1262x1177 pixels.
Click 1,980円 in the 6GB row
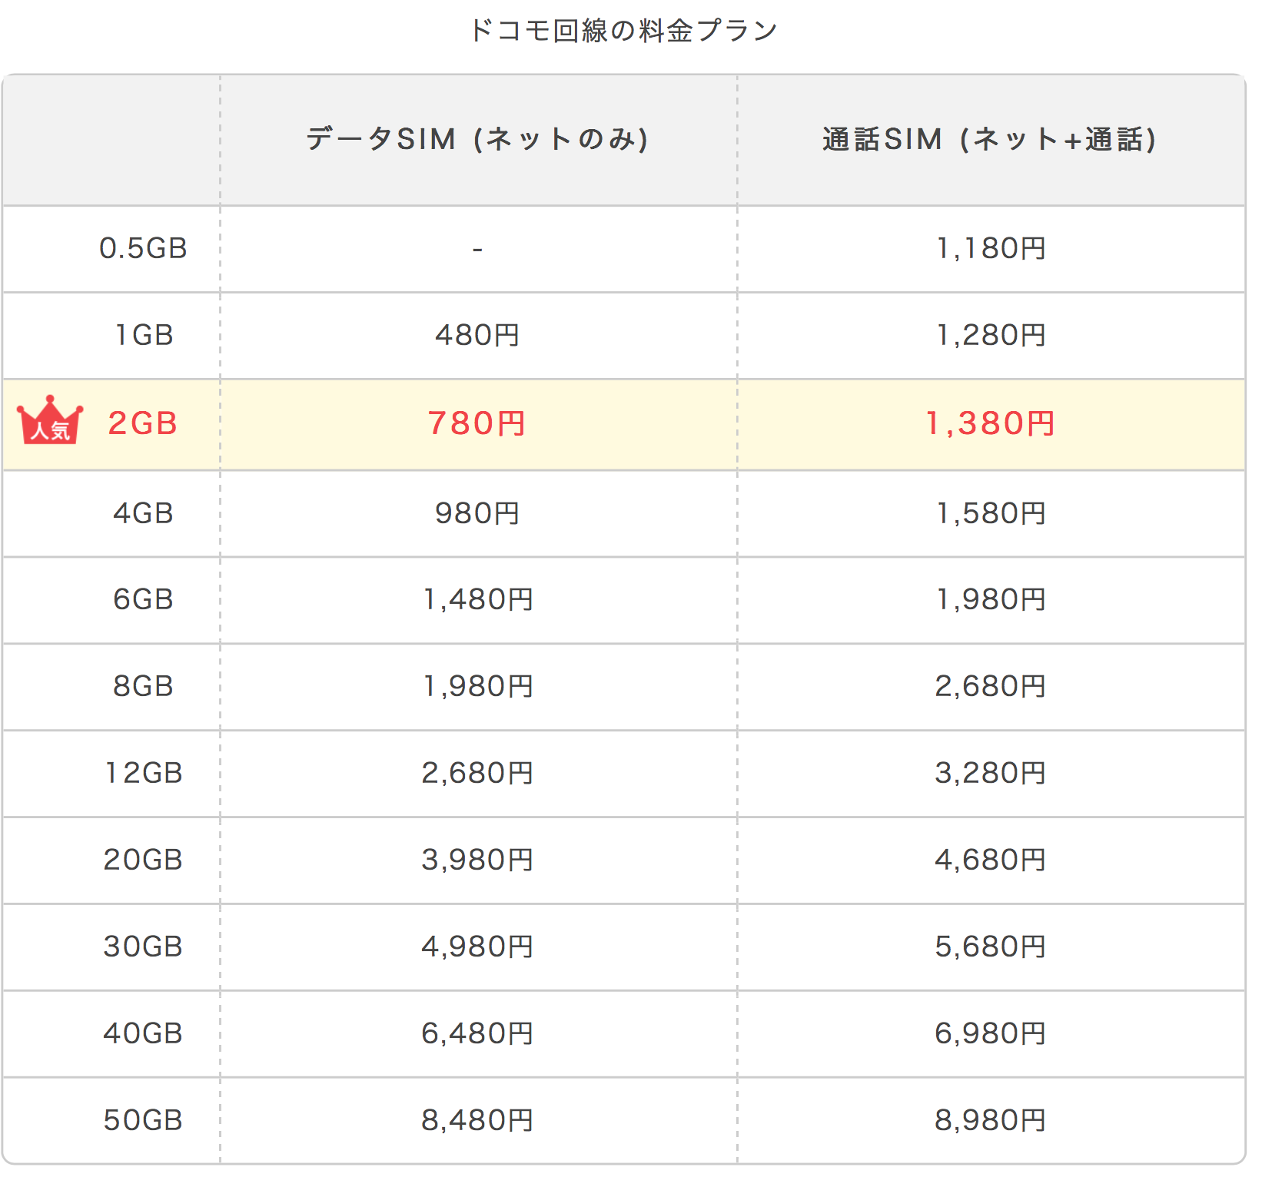pyautogui.click(x=991, y=599)
